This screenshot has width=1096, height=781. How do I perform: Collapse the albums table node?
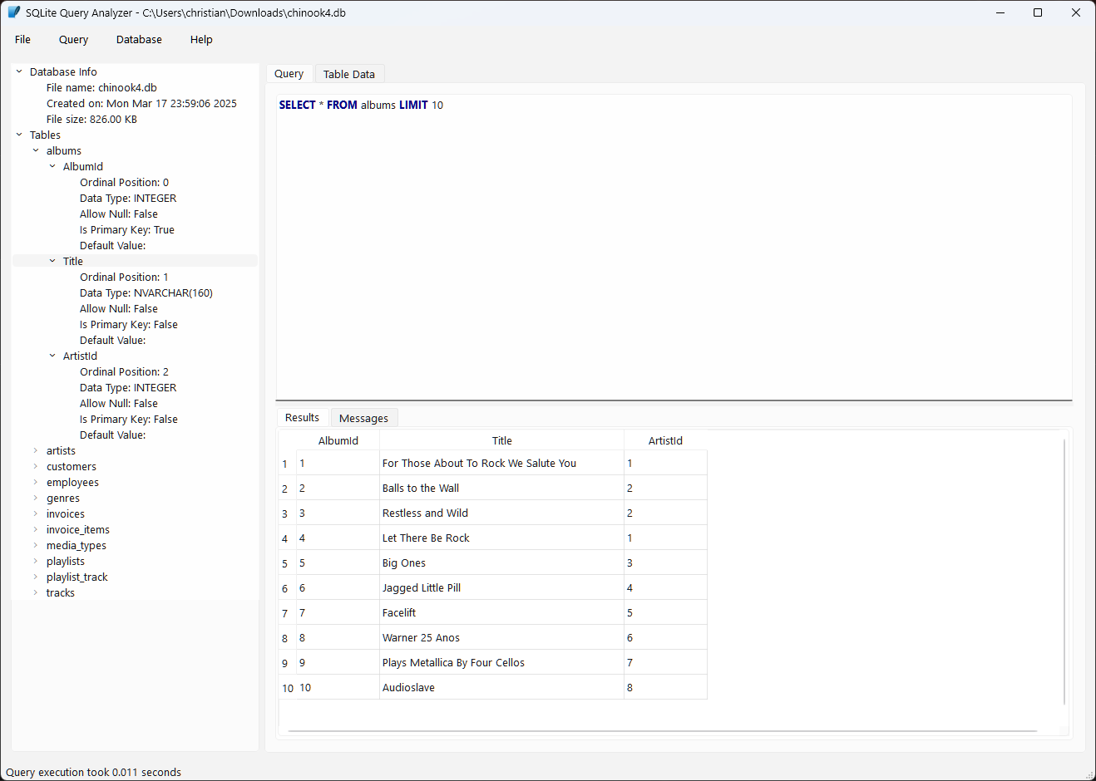click(x=35, y=150)
